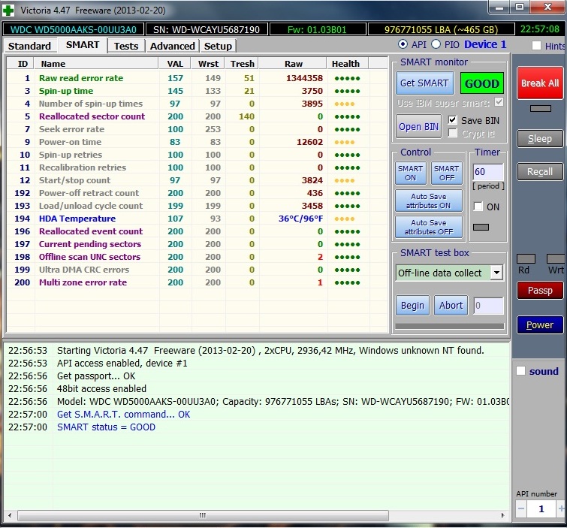This screenshot has width=567, height=528.
Task: Click the Get SMART button
Action: (x=424, y=83)
